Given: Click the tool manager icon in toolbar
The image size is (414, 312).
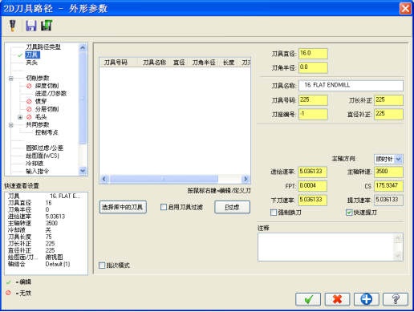Looking at the screenshot, I should pyautogui.click(x=12, y=26).
